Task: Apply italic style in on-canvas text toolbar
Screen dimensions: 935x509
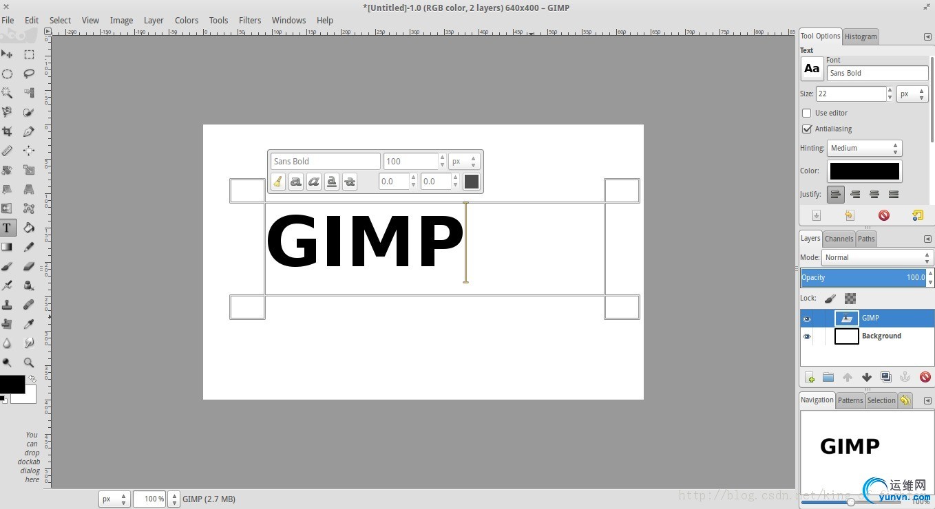Action: click(314, 182)
